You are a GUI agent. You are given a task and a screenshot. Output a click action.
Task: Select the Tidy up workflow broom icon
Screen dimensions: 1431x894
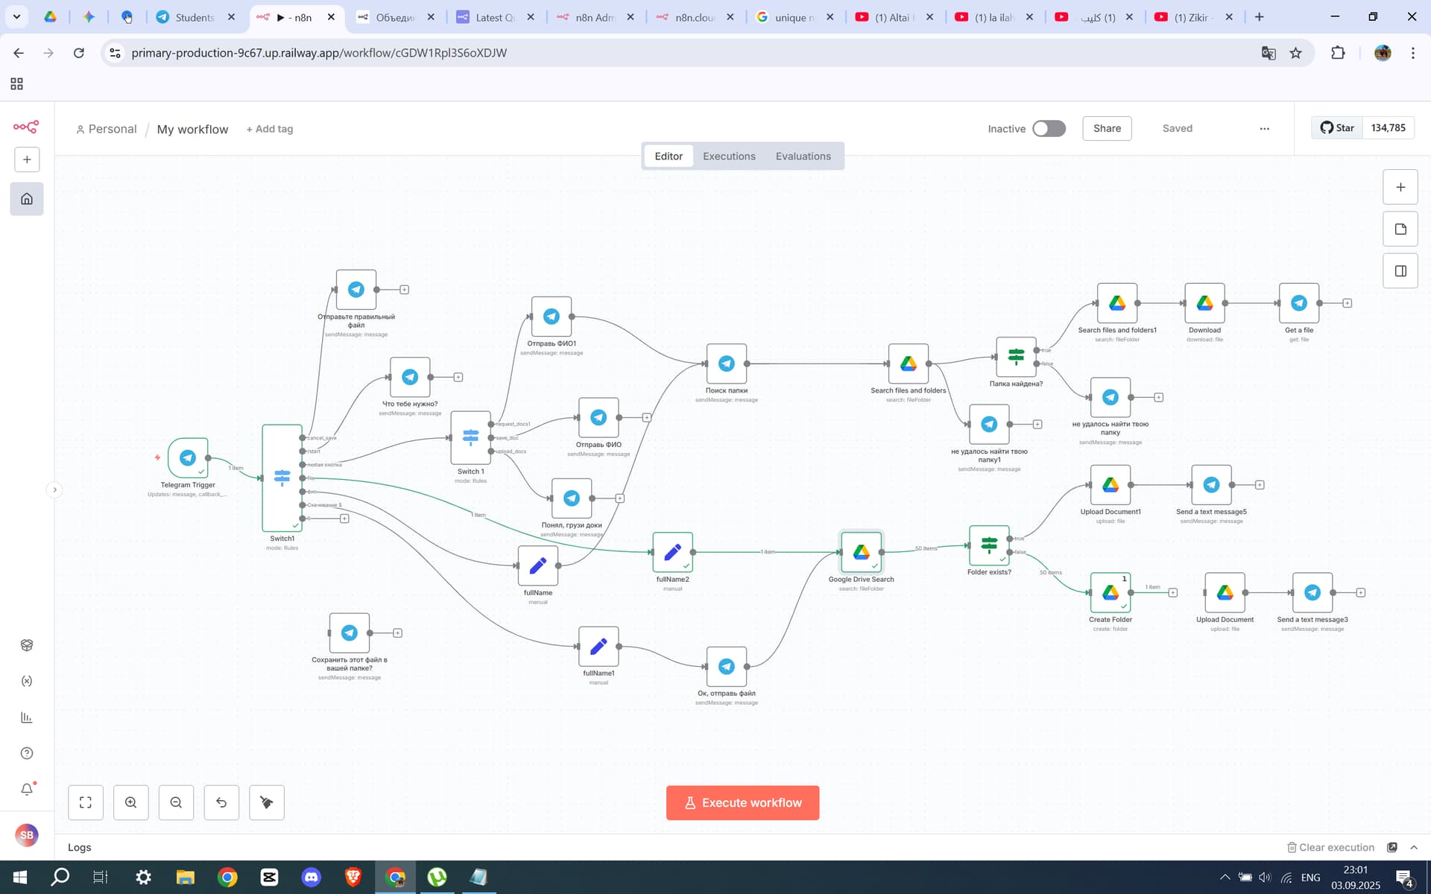[266, 802]
